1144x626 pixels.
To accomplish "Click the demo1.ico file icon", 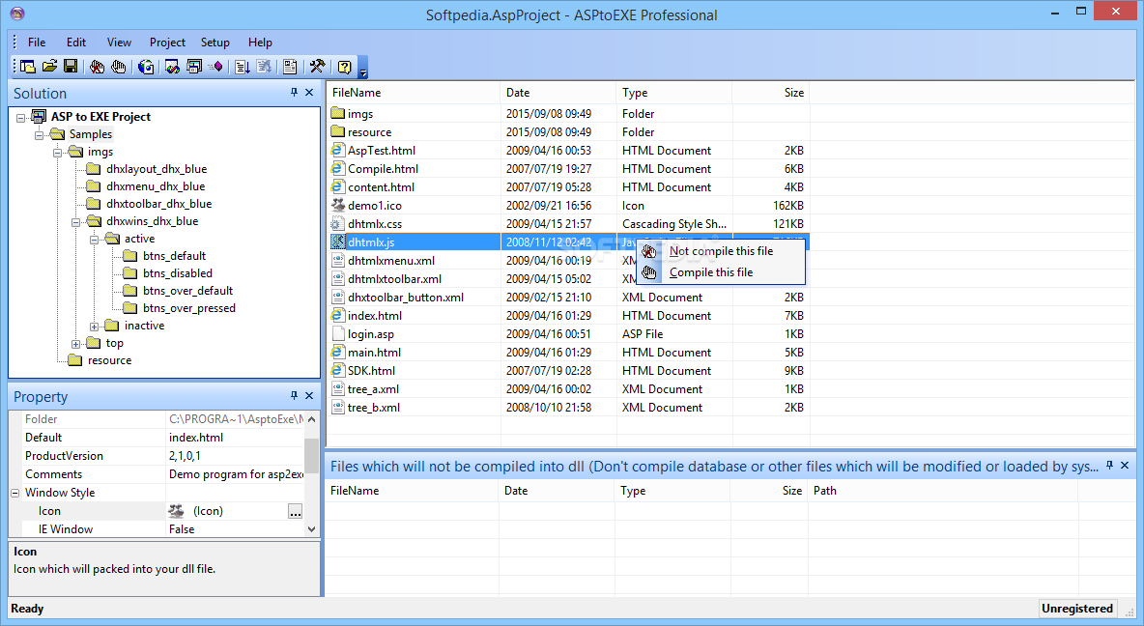I will (338, 205).
